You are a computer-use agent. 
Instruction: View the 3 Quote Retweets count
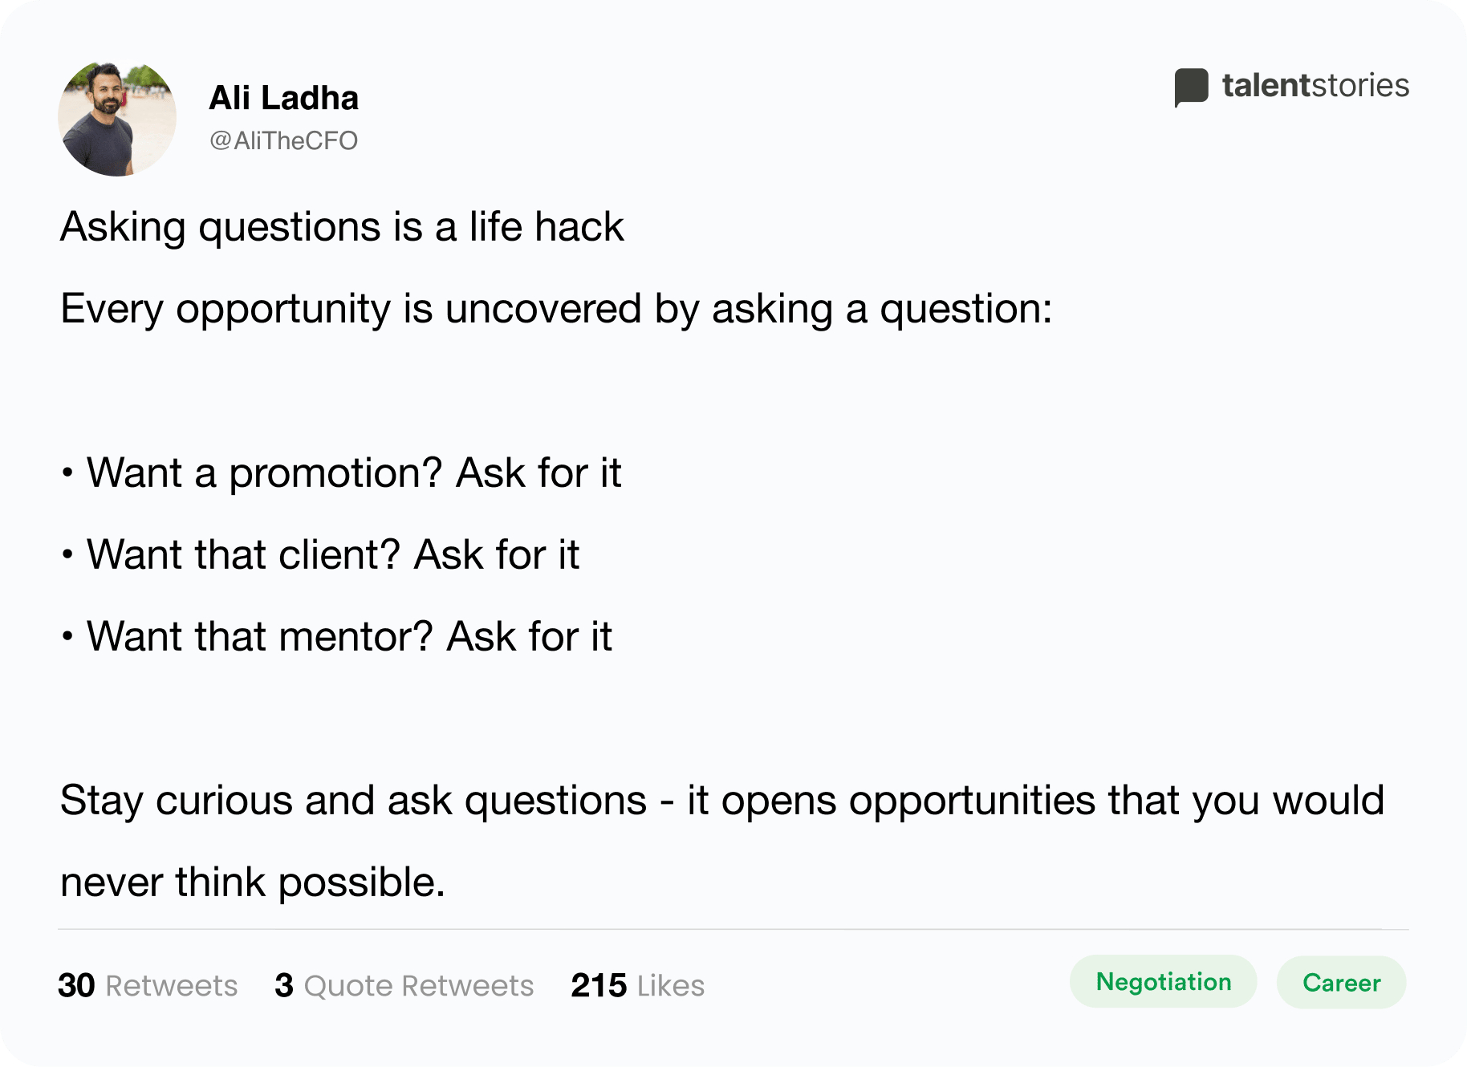click(x=404, y=985)
